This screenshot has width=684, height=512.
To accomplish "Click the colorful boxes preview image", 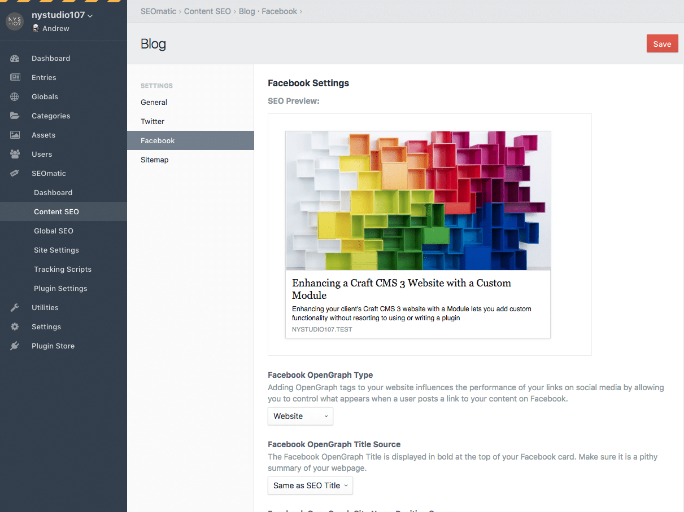I will click(418, 201).
